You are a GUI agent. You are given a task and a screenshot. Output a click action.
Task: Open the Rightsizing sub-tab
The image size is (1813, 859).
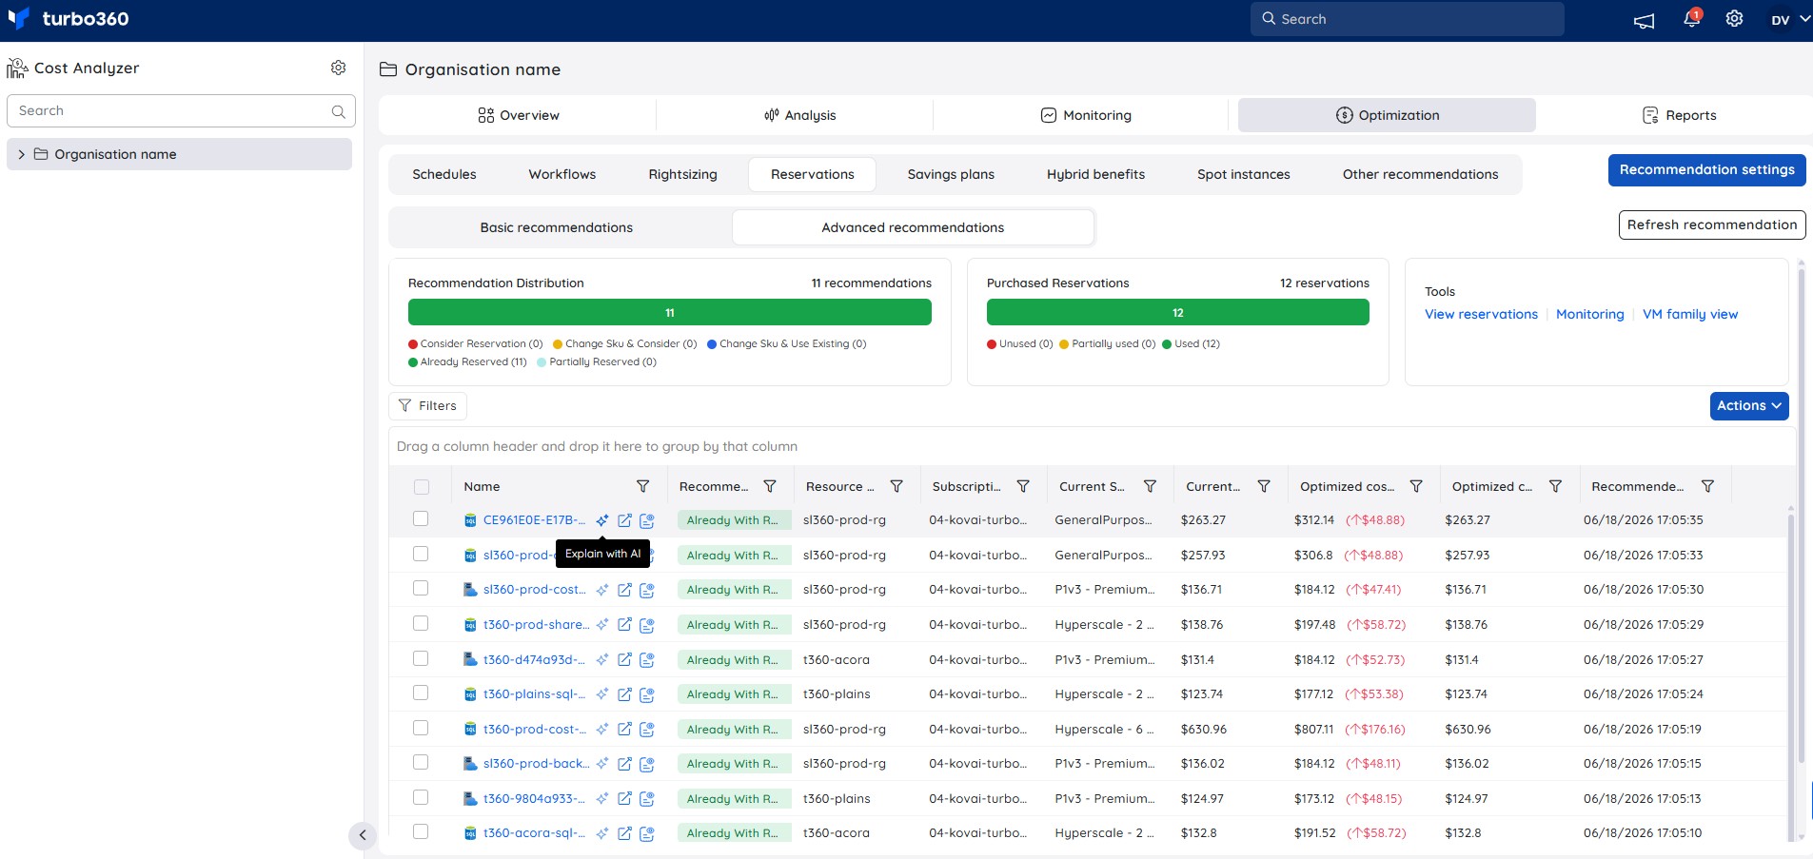tap(682, 174)
